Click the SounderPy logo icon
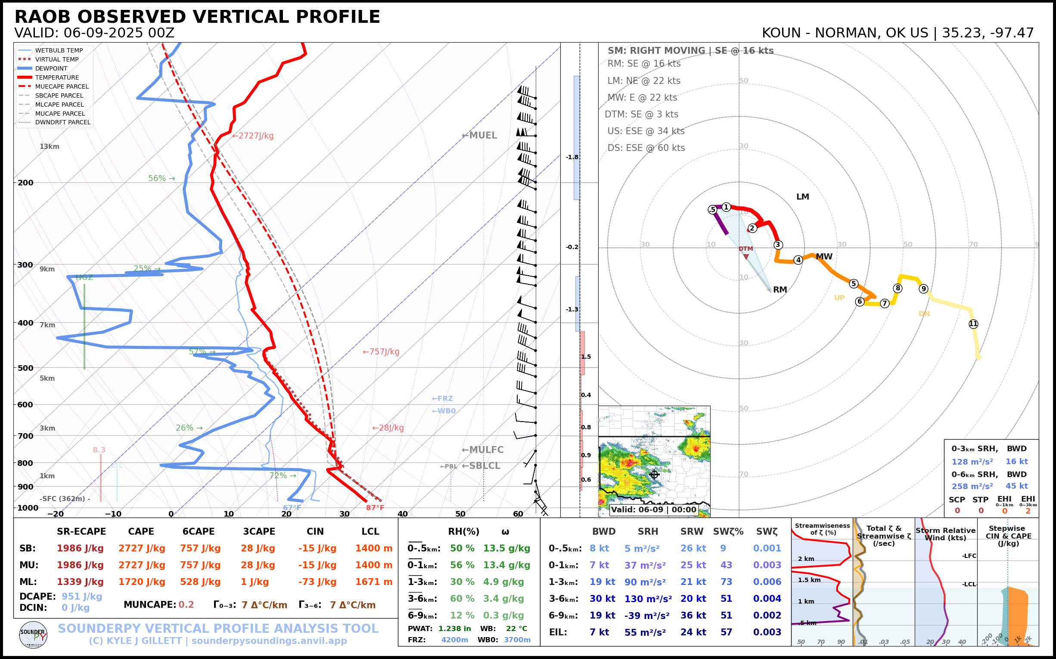 click(x=33, y=635)
